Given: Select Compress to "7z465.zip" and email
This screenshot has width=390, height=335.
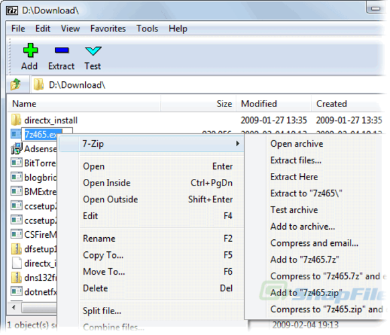Looking at the screenshot, I should click(328, 309).
